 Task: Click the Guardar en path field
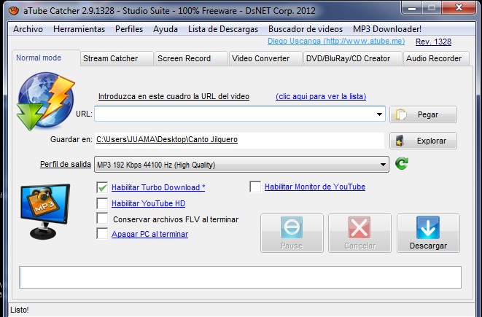[x=239, y=139]
